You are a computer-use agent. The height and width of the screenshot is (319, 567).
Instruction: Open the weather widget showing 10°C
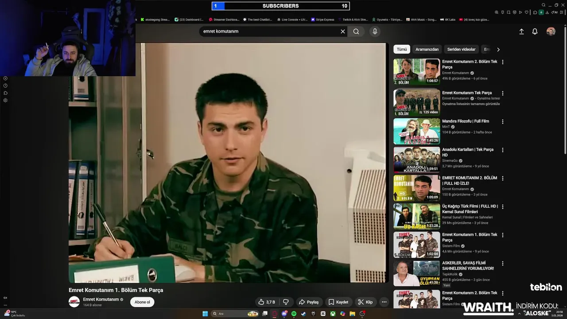[15, 314]
